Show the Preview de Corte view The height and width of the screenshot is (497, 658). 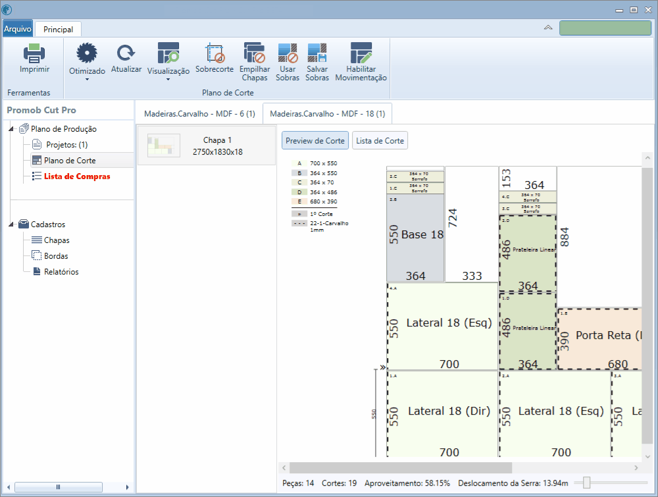[x=315, y=141]
